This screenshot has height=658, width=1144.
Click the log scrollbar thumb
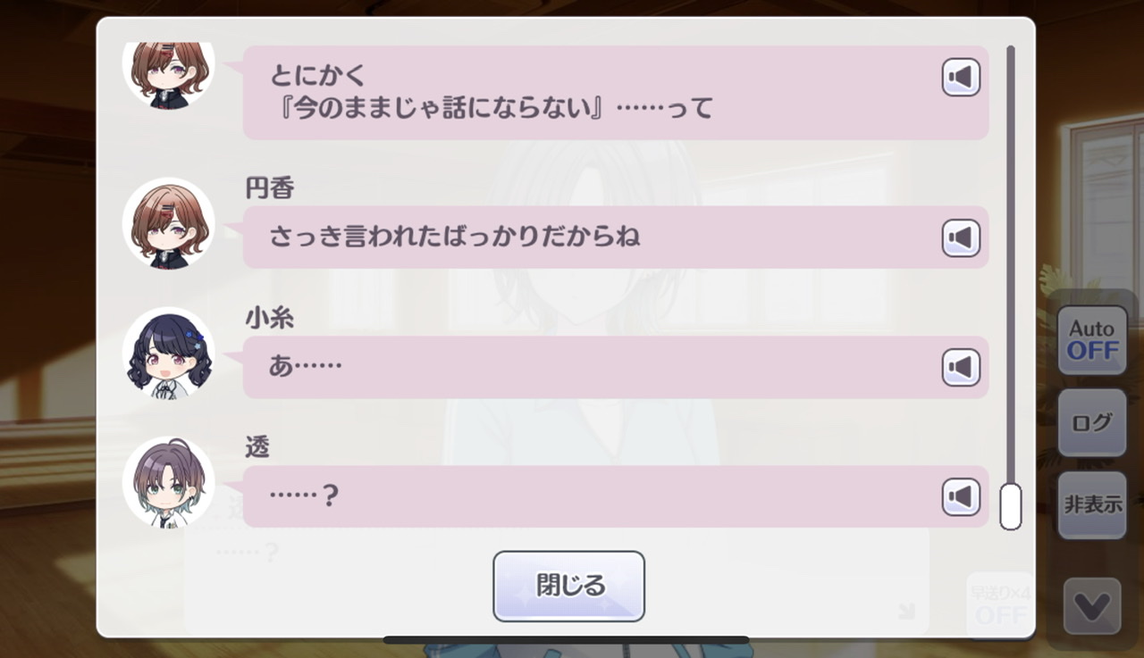(x=1011, y=506)
